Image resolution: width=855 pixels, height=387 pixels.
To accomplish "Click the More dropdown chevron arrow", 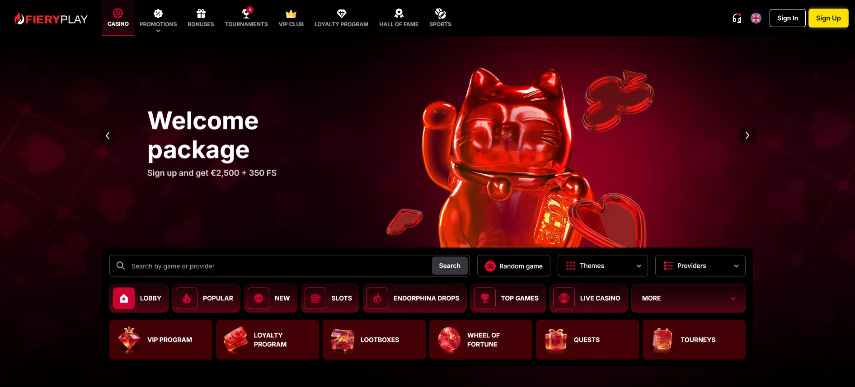I will tap(733, 298).
